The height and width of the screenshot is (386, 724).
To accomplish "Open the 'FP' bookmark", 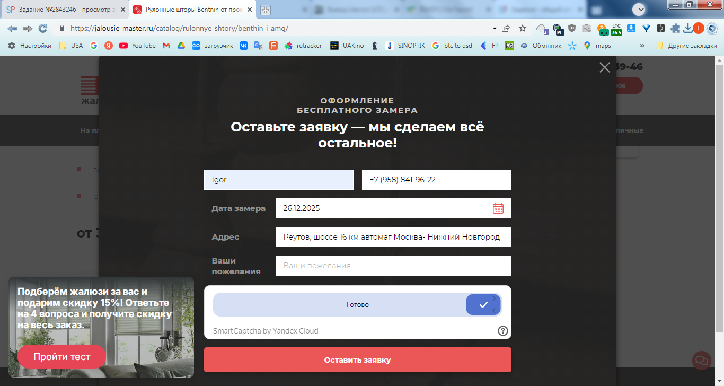I will point(489,46).
